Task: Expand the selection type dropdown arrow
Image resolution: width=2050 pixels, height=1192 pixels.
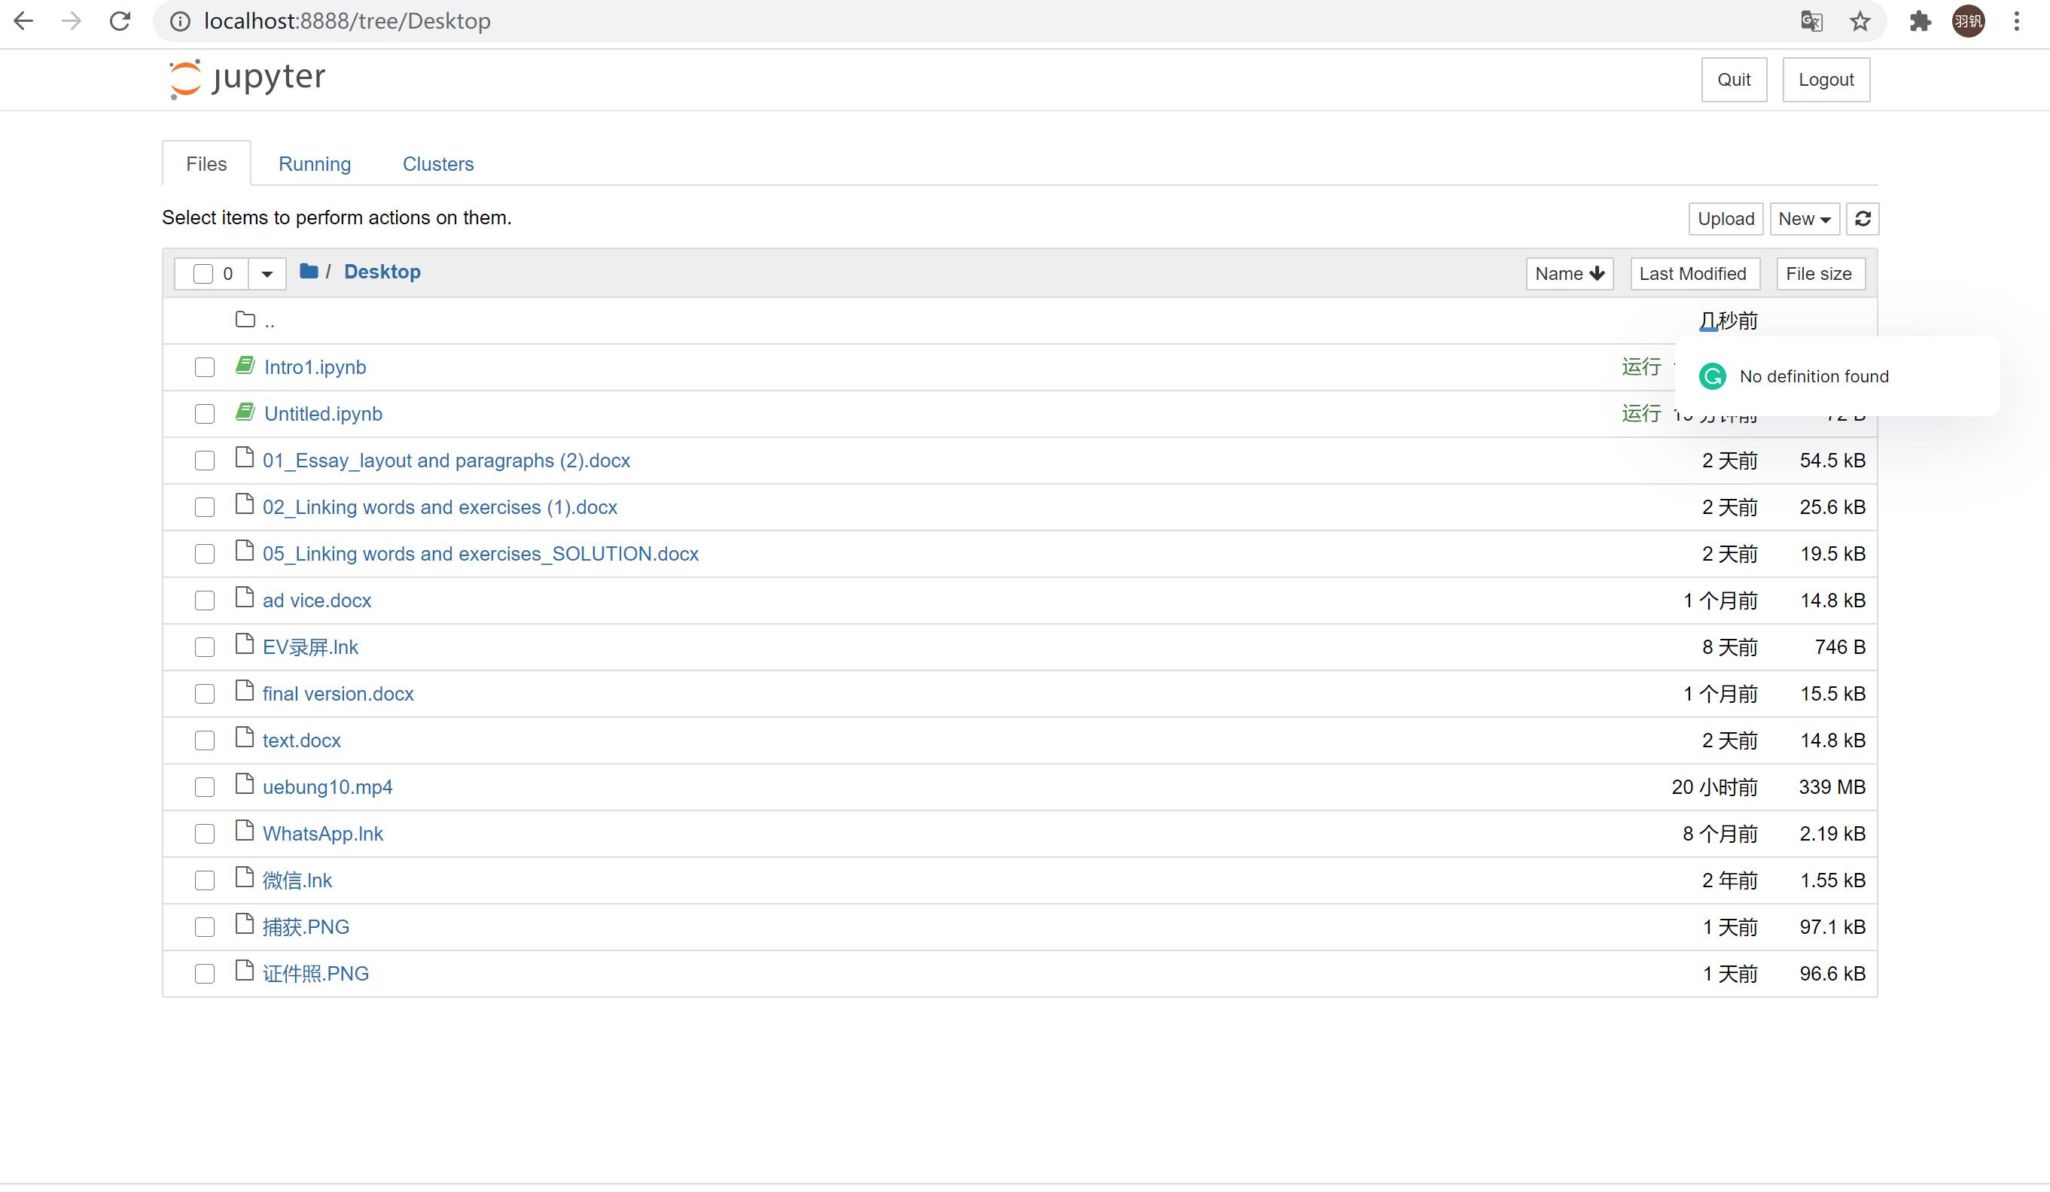Action: tap(267, 274)
